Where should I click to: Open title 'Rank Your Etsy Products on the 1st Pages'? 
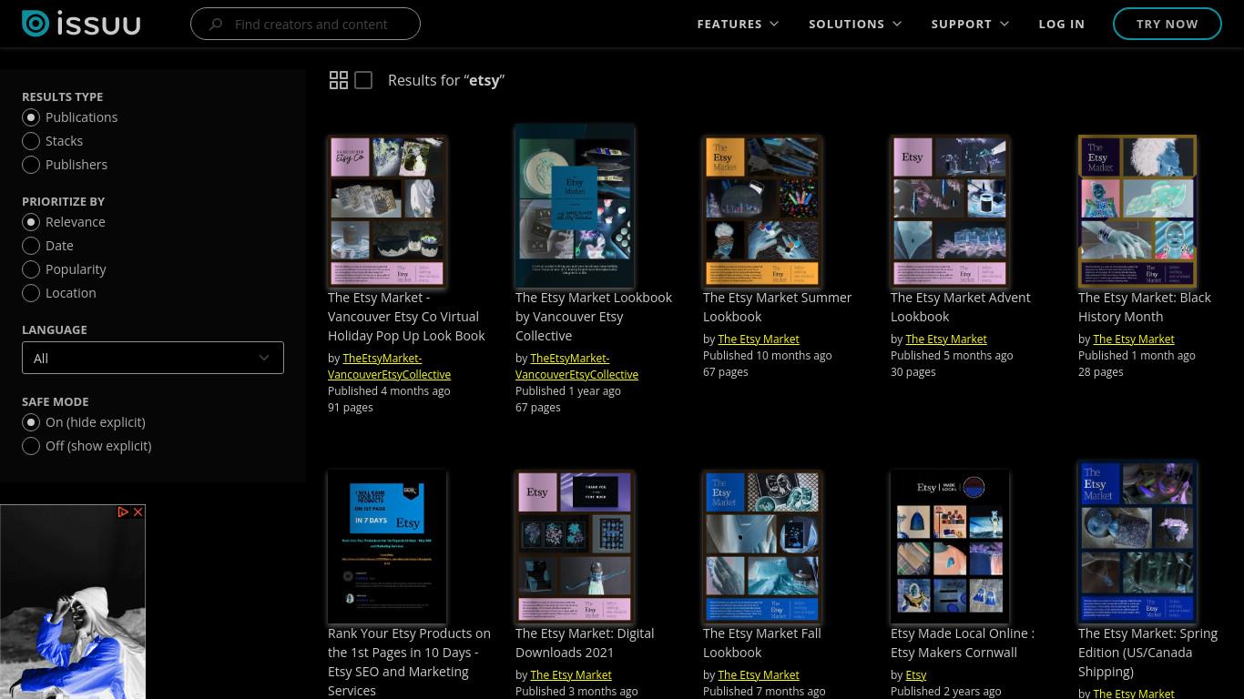(409, 662)
